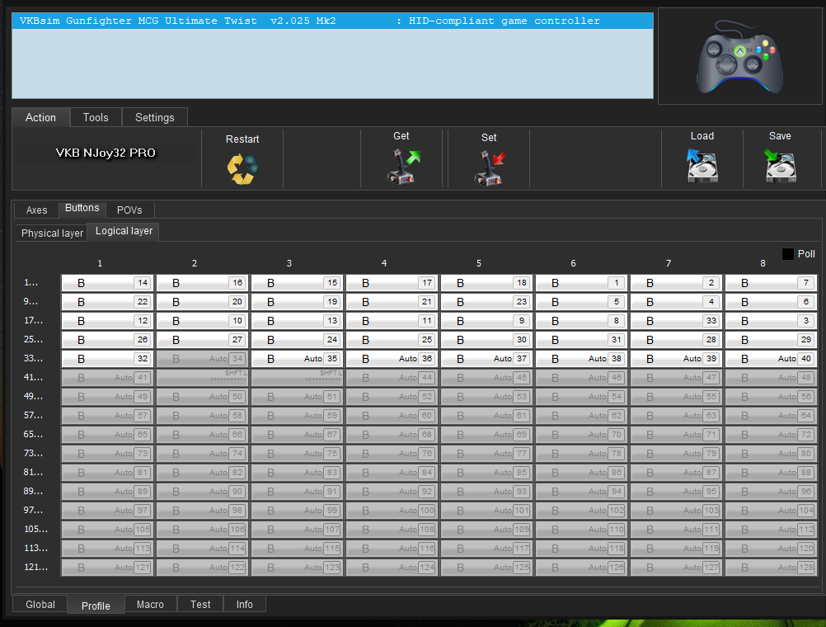Select the button cell mapped to 16
Viewport: 826px width, 627px height.
click(202, 283)
